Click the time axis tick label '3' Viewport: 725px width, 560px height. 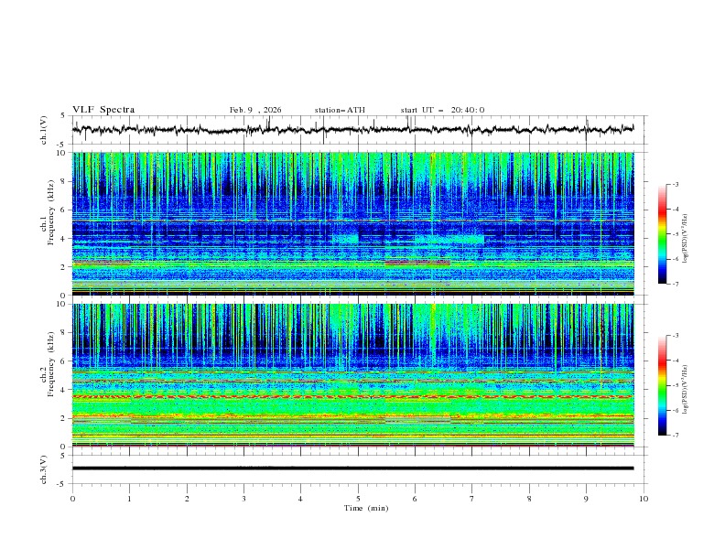[x=243, y=499]
